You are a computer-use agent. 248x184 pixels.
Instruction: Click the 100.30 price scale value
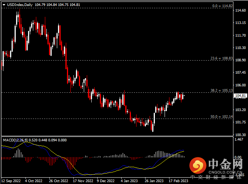(x=240, y=134)
